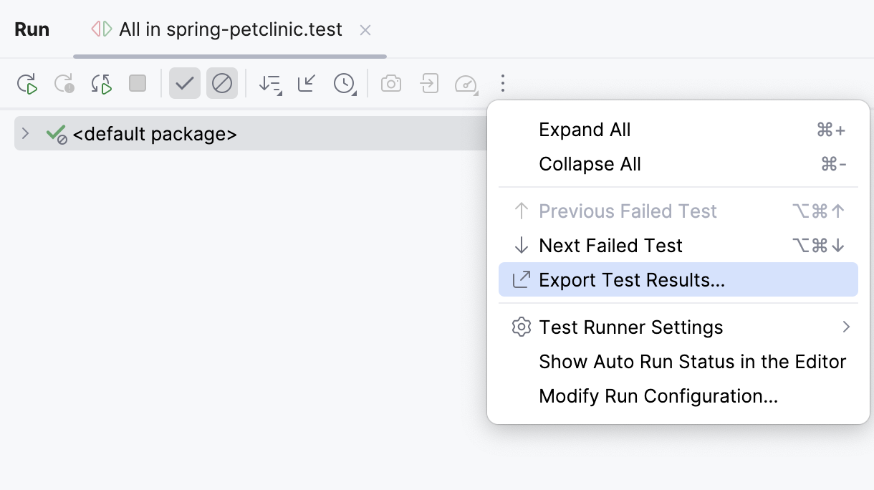The height and width of the screenshot is (490, 874).
Task: Open the kebab options menu on the toolbar
Action: pos(503,83)
